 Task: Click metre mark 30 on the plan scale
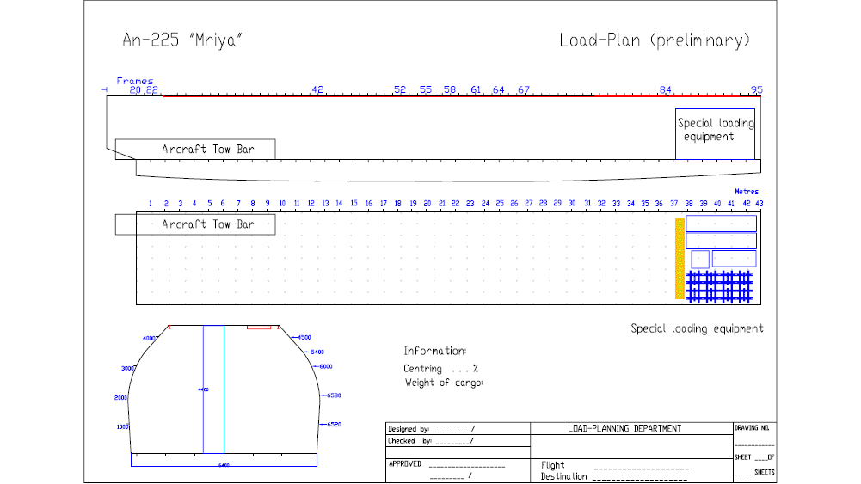(x=572, y=203)
